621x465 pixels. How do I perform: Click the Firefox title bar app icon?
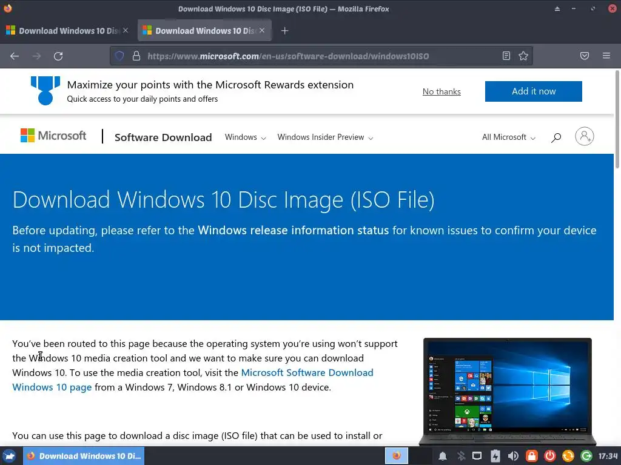(7, 8)
